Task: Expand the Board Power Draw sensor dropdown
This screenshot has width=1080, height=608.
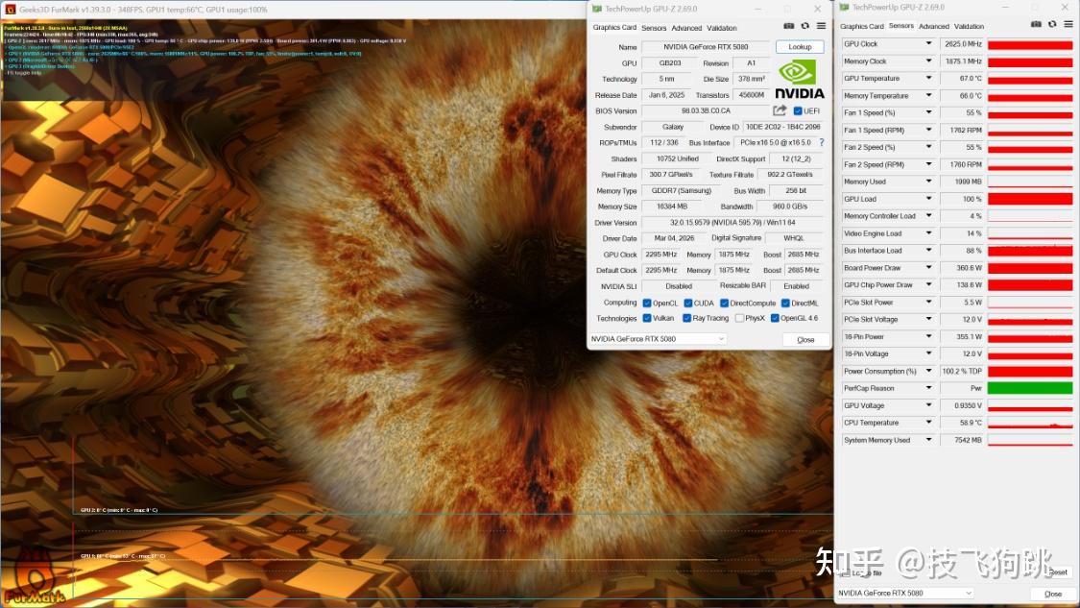Action: pos(928,267)
